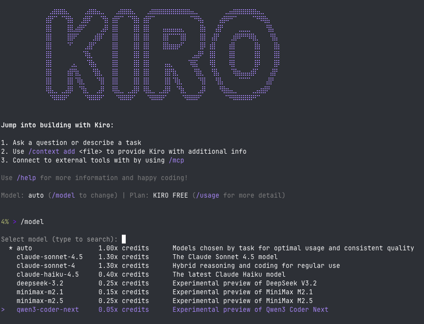Image resolution: width=424 pixels, height=324 pixels.
Task: Click the typed /model prompt command
Action: click(x=32, y=222)
